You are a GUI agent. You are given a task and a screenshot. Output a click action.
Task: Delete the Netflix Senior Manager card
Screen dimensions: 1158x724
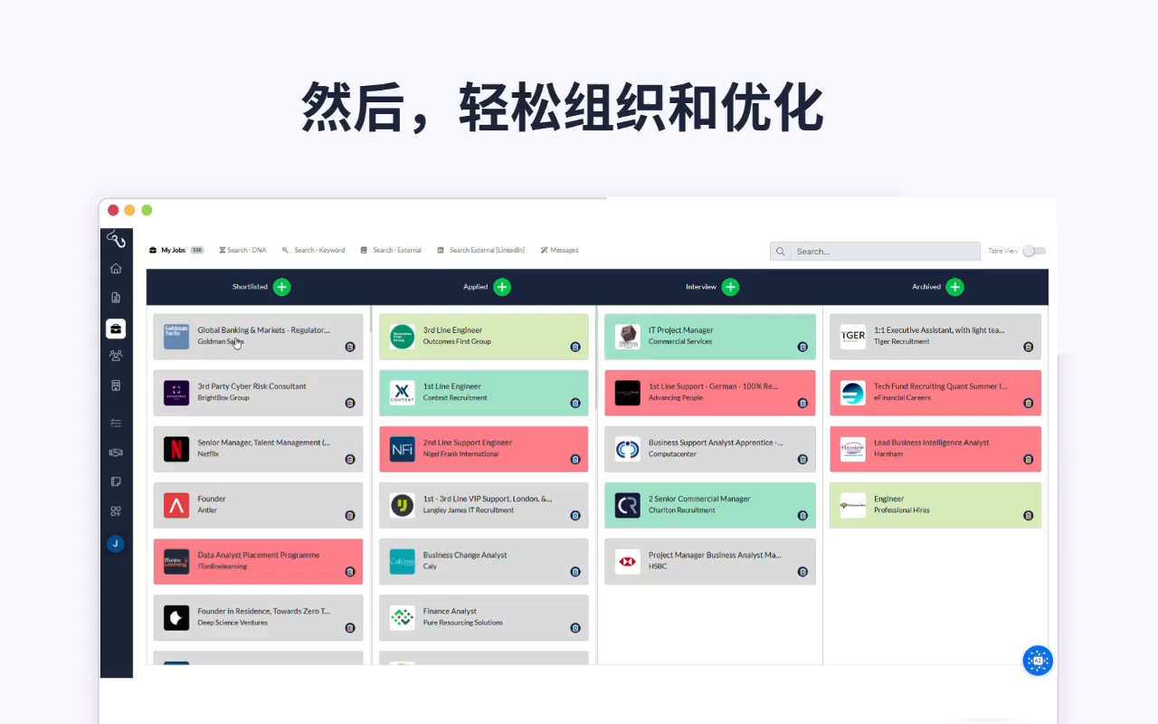click(350, 459)
